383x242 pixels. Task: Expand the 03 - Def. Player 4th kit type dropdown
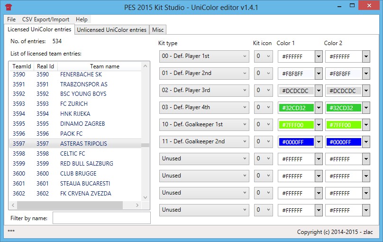coord(204,108)
